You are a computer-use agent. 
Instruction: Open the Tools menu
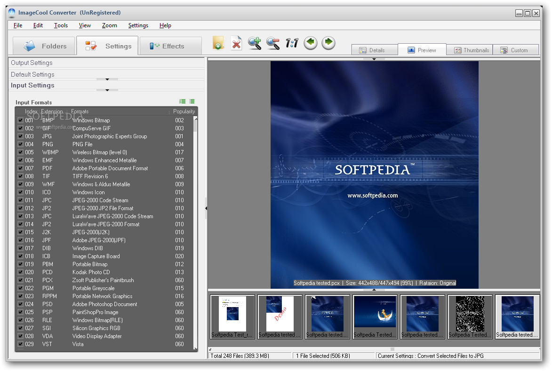(x=61, y=25)
